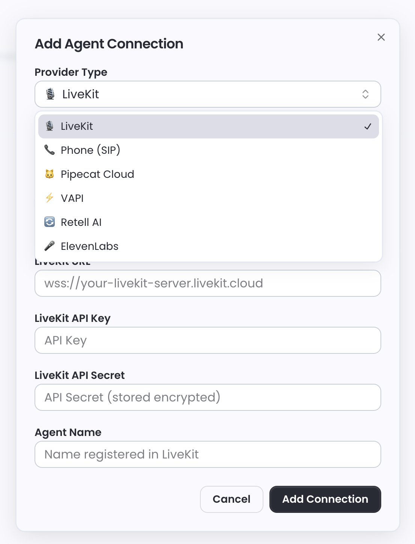Click the microphone icon next to LiveKit

(50, 126)
